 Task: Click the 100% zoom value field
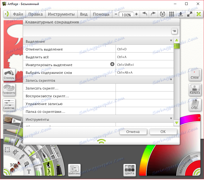(126, 14)
